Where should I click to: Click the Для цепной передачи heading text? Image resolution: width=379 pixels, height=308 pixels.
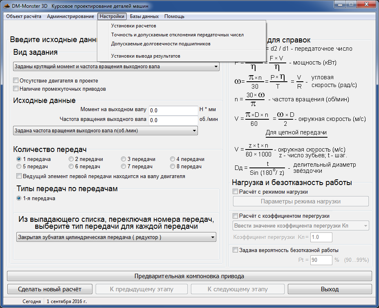(x=296, y=133)
